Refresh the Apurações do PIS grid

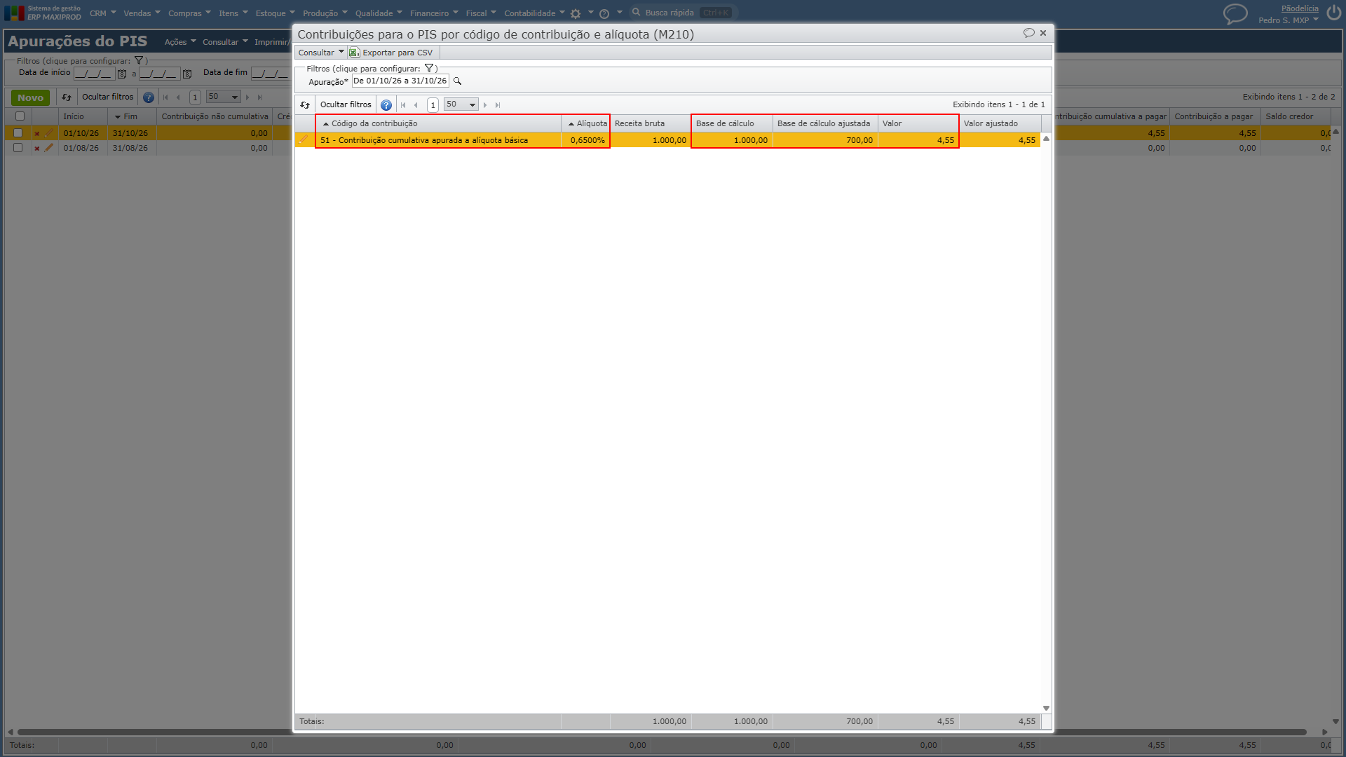pyautogui.click(x=67, y=97)
